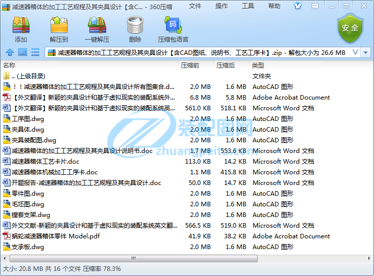The width and height of the screenshot is (374, 276).
Task: Open the 操作 menu
Action: [x=222, y=6]
